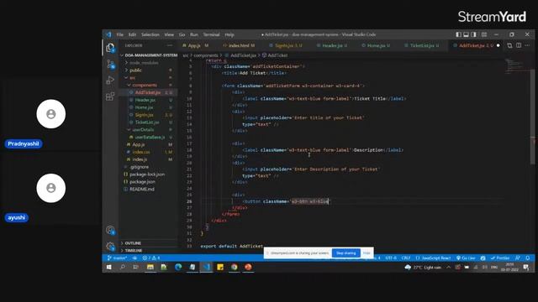
Task: Open the Selection menu
Action: 150,34
